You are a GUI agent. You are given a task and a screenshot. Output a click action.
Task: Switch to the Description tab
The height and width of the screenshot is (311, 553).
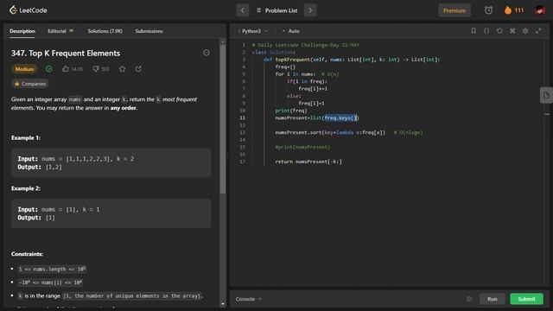[x=22, y=31]
